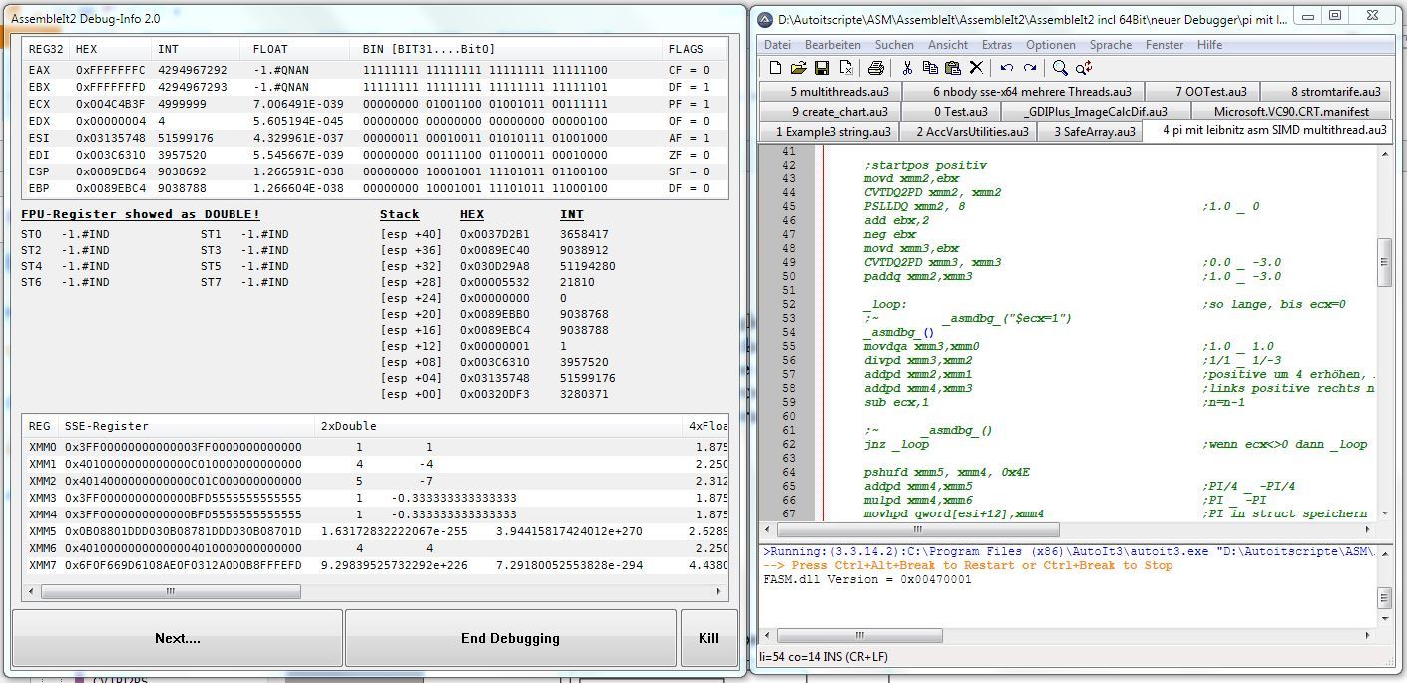Image resolution: width=1407 pixels, height=683 pixels.
Task: Cut the selection with the scissors icon
Action: [x=907, y=68]
